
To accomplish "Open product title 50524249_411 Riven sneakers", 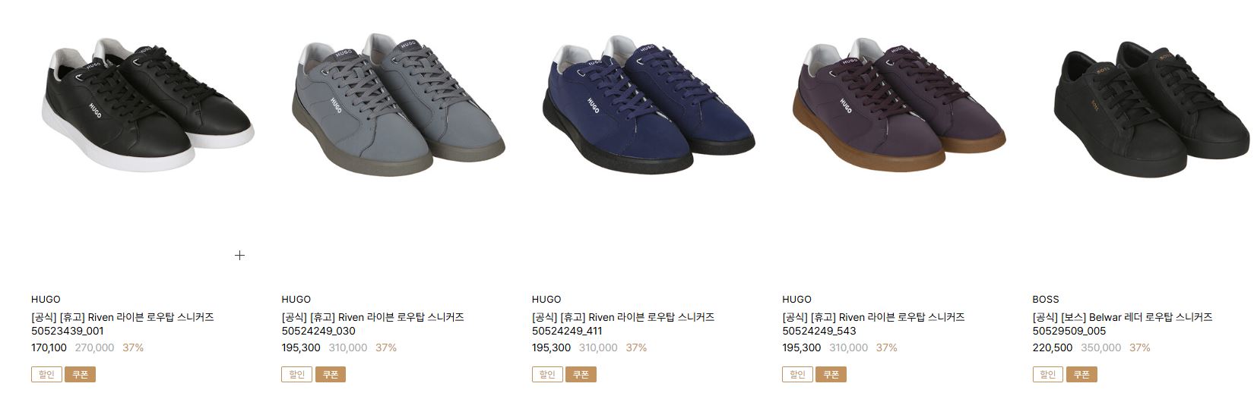I will 623,324.
